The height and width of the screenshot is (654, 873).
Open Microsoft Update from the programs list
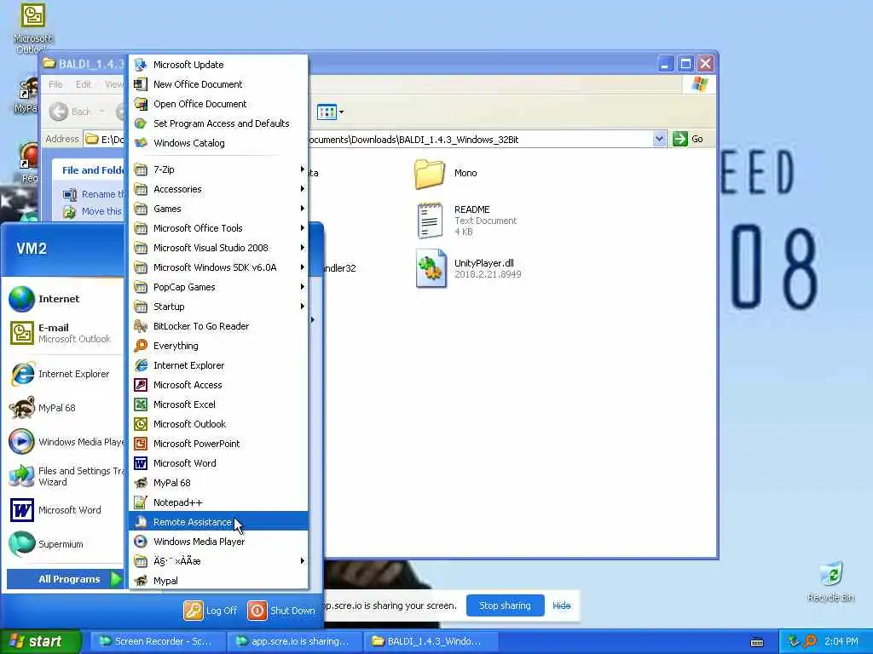pos(218,65)
